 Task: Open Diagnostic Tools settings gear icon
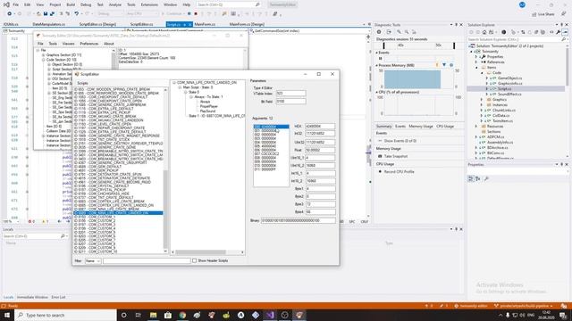tap(379, 32)
